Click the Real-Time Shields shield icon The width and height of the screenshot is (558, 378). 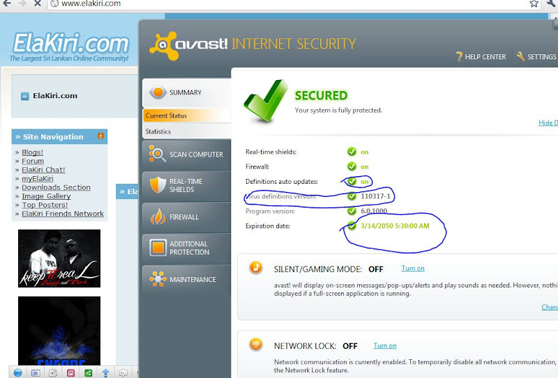[158, 185]
